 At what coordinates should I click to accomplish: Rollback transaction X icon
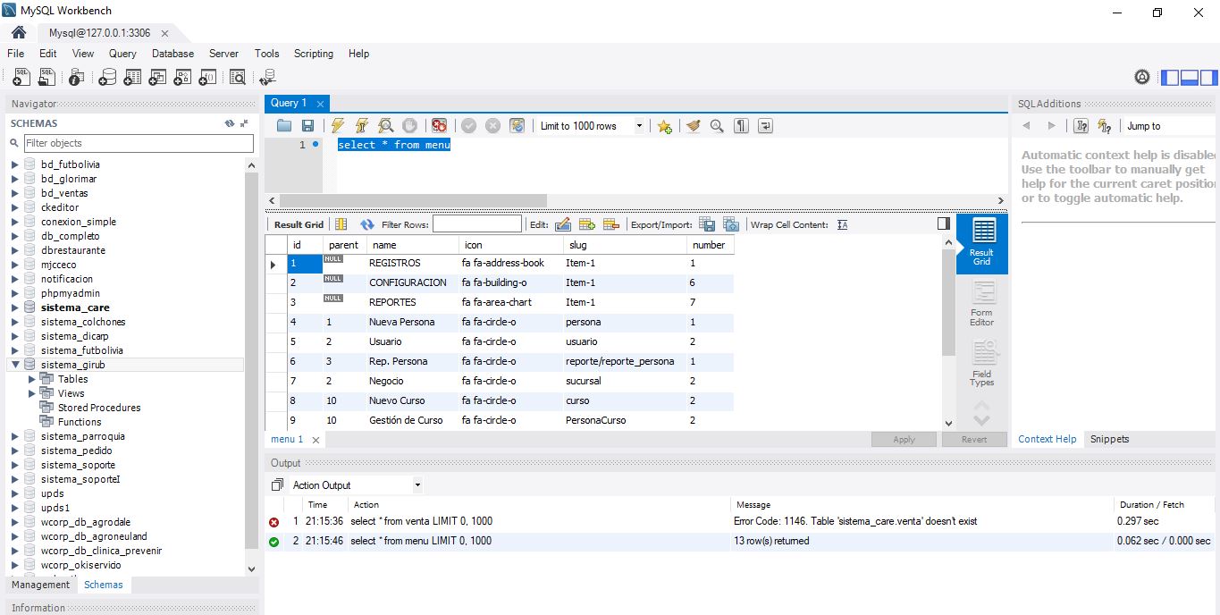[x=492, y=126]
